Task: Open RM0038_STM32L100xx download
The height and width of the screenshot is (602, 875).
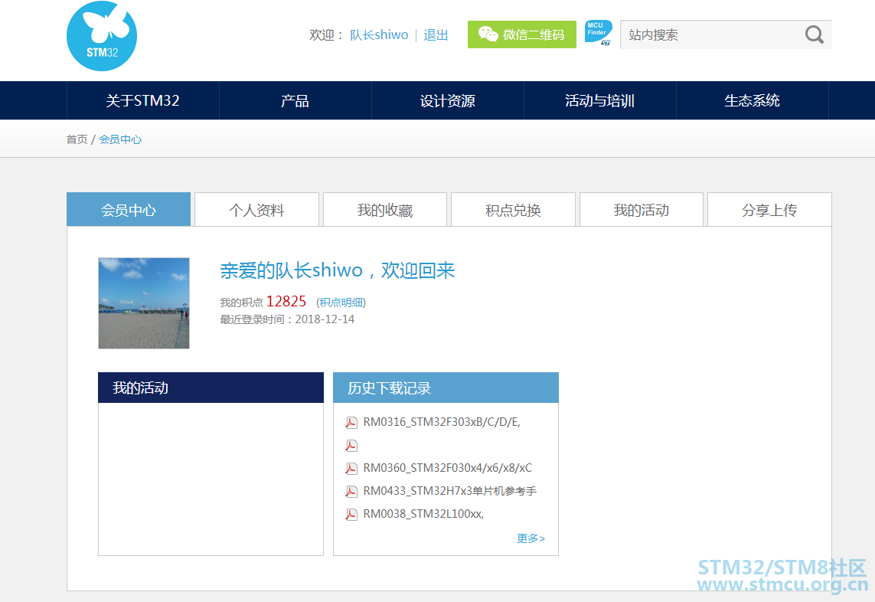Action: (423, 514)
